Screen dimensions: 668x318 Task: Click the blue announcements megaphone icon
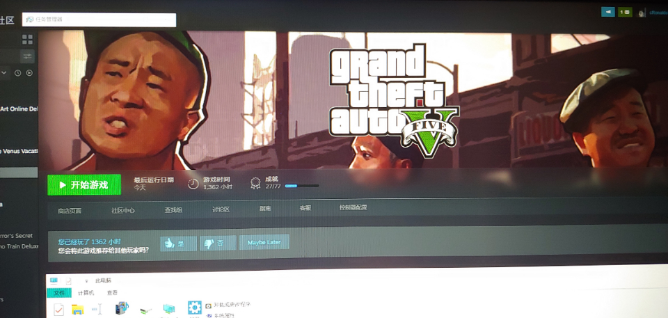[x=608, y=12]
